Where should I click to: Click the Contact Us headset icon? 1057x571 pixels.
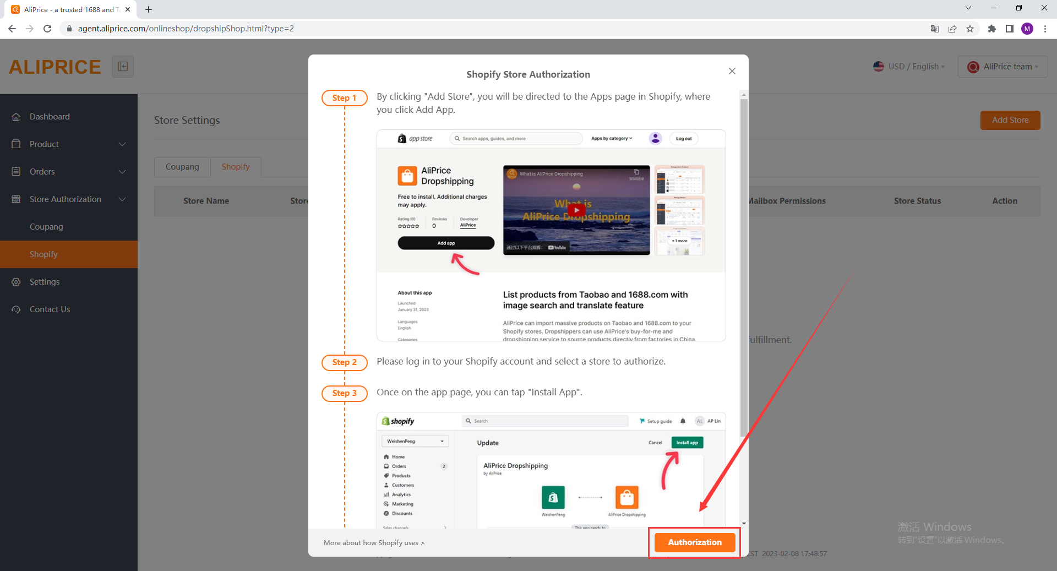tap(16, 309)
